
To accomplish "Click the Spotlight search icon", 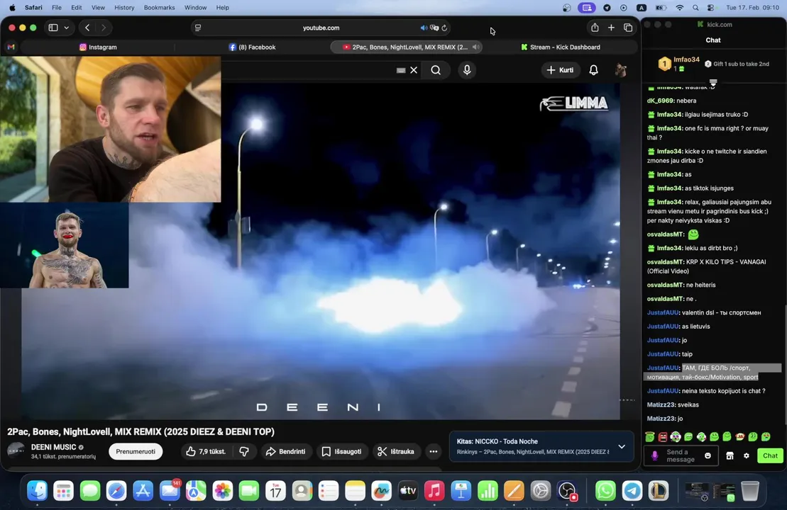I will (x=695, y=8).
